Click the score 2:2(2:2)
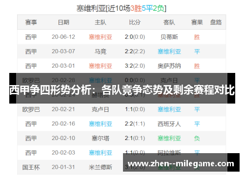Image resolution: width=244 pixels, height=176 pixels. pos(135,52)
